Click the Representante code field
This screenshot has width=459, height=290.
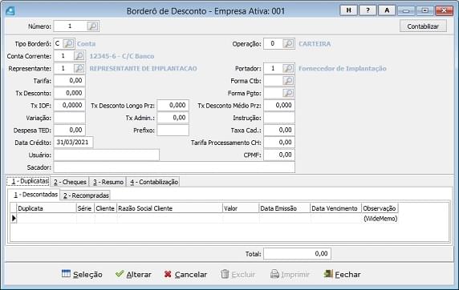[63, 68]
